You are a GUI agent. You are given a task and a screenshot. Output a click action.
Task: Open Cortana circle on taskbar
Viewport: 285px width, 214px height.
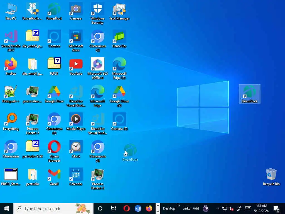[100, 208]
